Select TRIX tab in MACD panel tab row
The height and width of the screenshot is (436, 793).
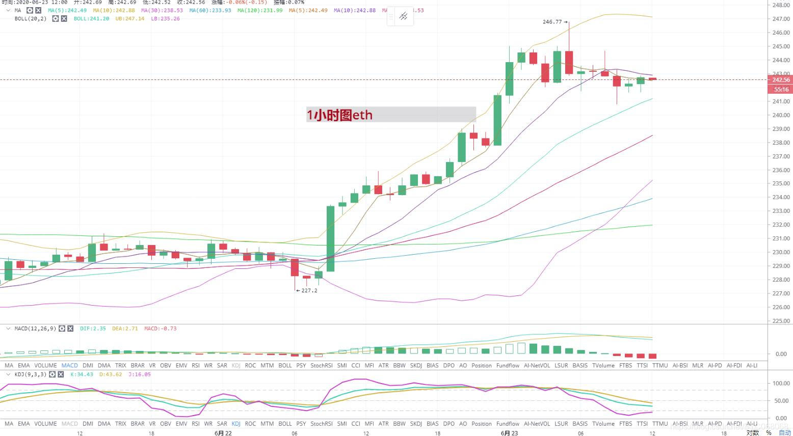pos(120,365)
